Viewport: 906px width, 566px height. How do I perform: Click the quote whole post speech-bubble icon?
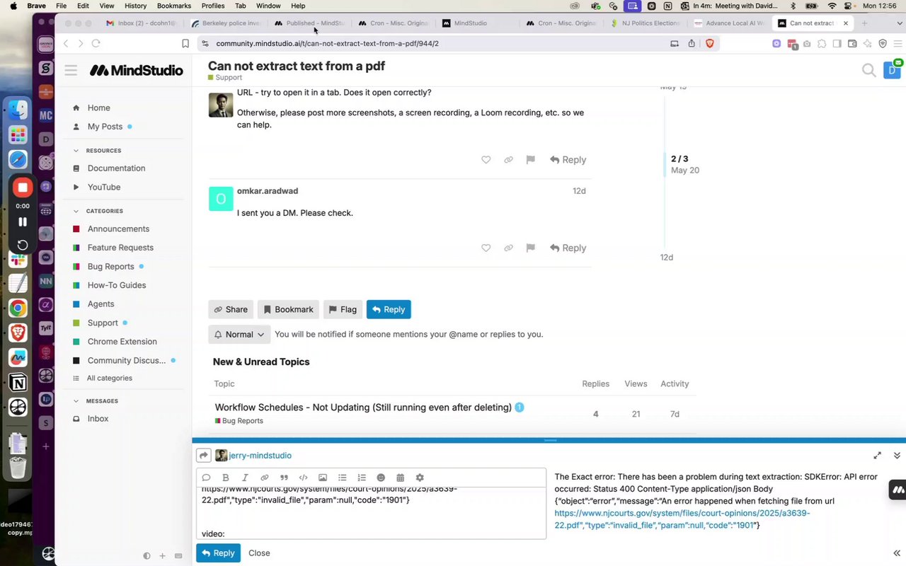(206, 478)
